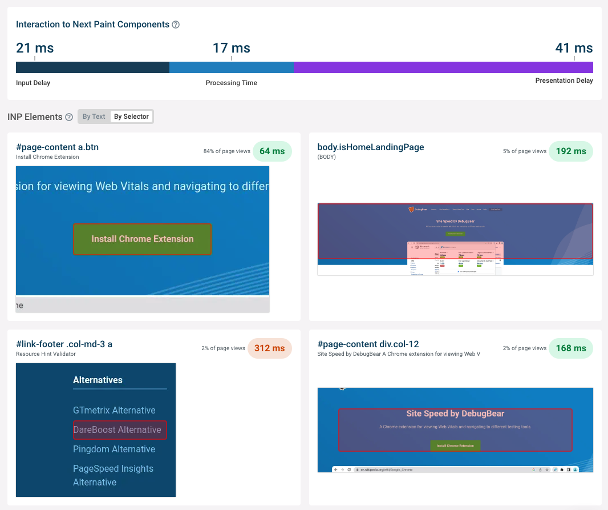Open the body.isHomeLandingPage element heading
This screenshot has width=608, height=510.
click(x=371, y=147)
